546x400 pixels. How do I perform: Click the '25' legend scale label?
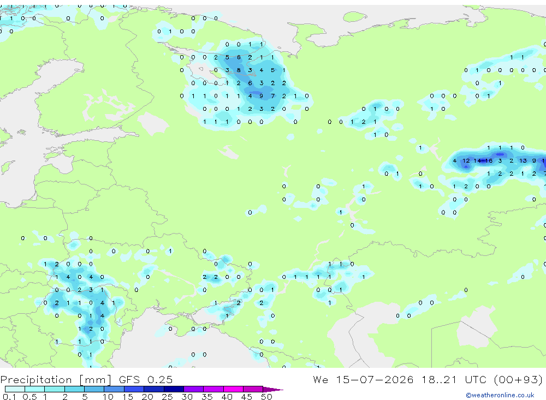click(167, 397)
